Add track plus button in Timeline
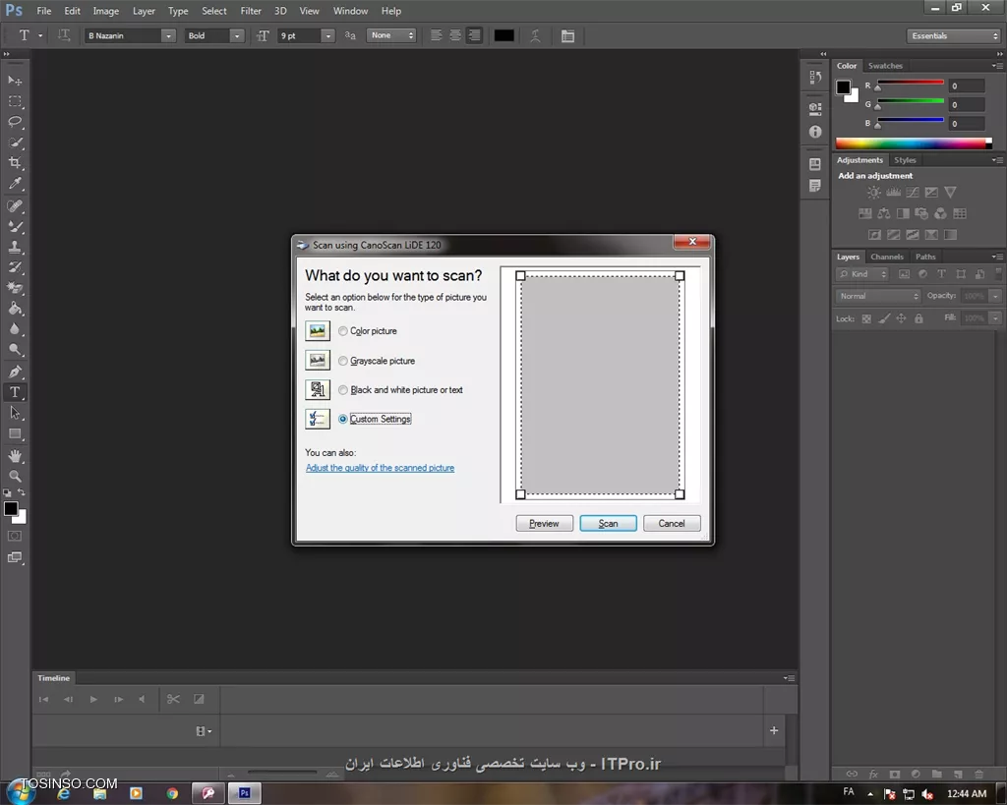The image size is (1007, 805). (x=774, y=730)
